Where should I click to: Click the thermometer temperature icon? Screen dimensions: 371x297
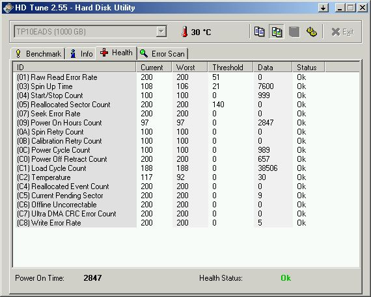coord(185,31)
